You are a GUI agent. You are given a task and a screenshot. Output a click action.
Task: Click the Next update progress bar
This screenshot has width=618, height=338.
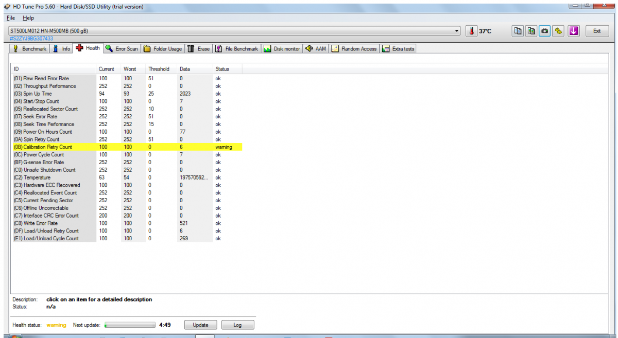click(x=130, y=325)
